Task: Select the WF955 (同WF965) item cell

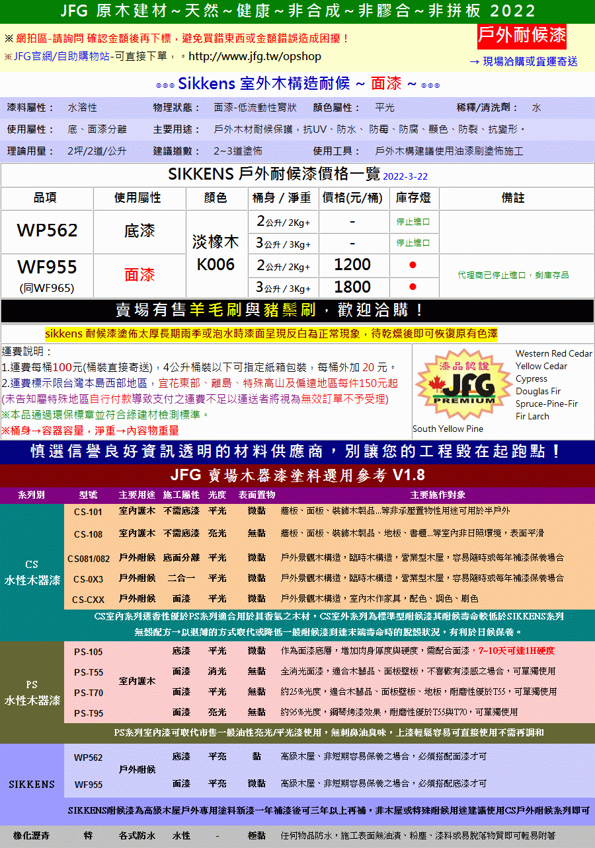Action: pos(47,275)
